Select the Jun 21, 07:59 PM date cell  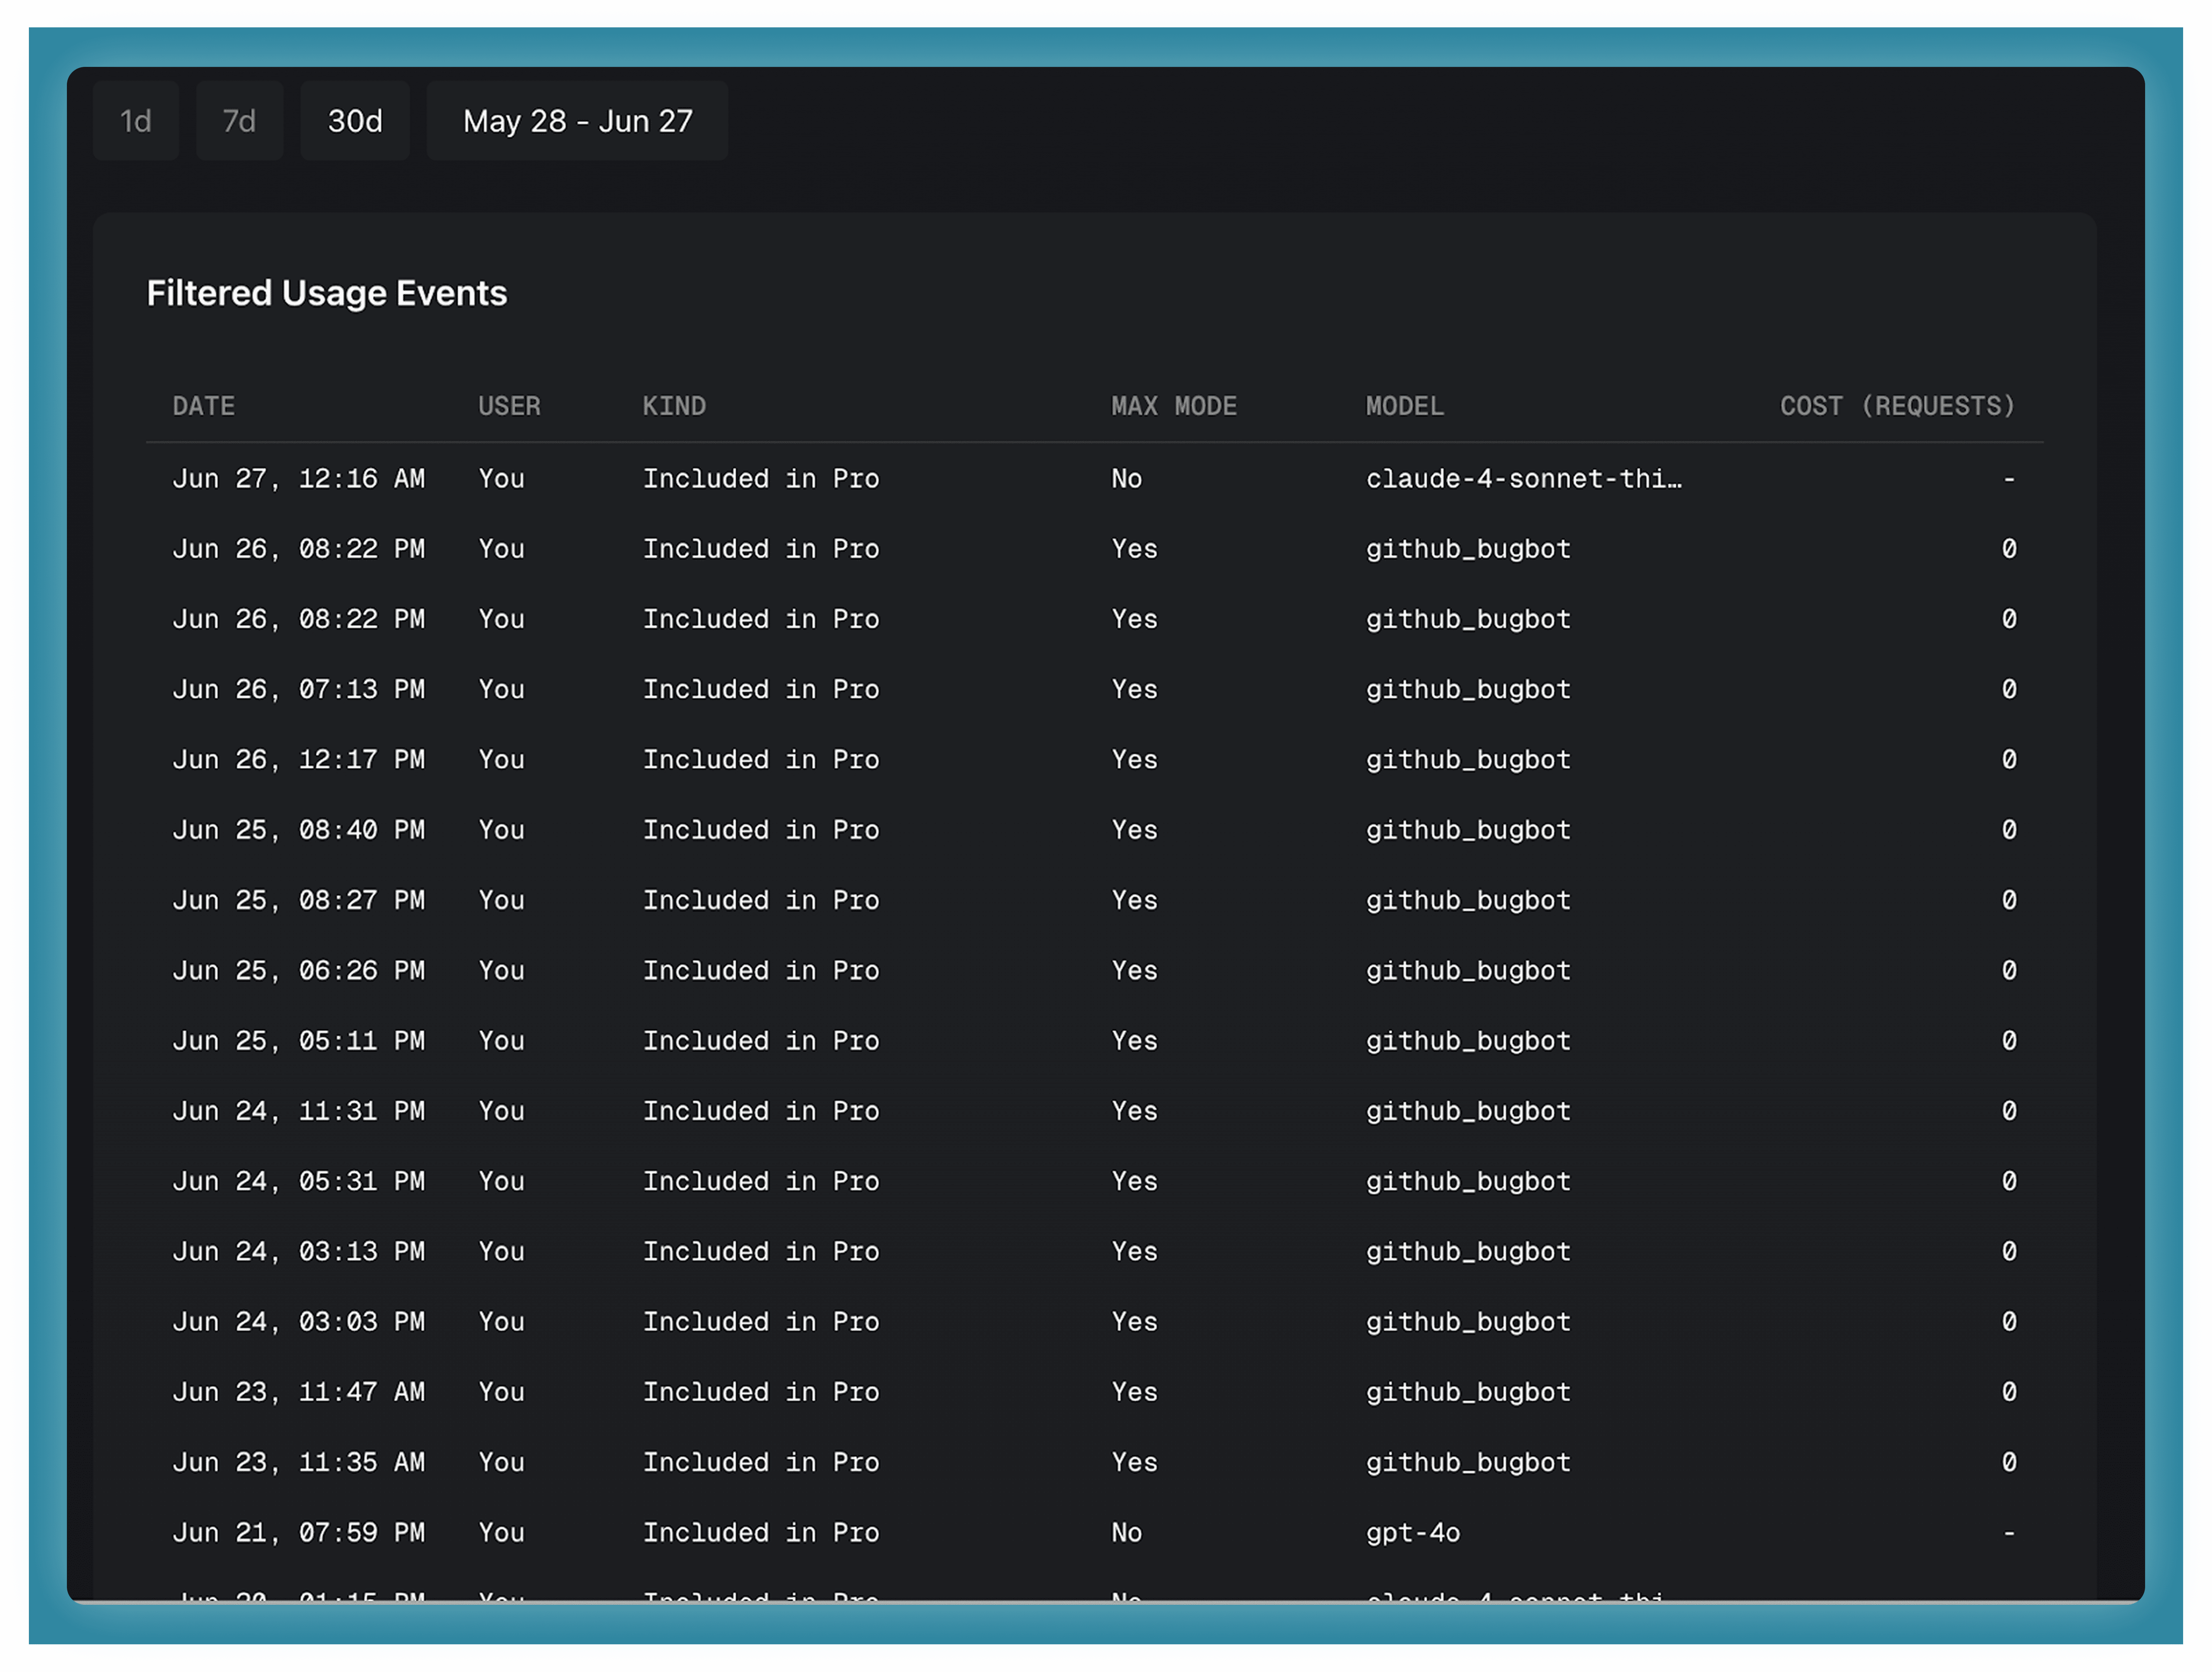click(x=299, y=1533)
